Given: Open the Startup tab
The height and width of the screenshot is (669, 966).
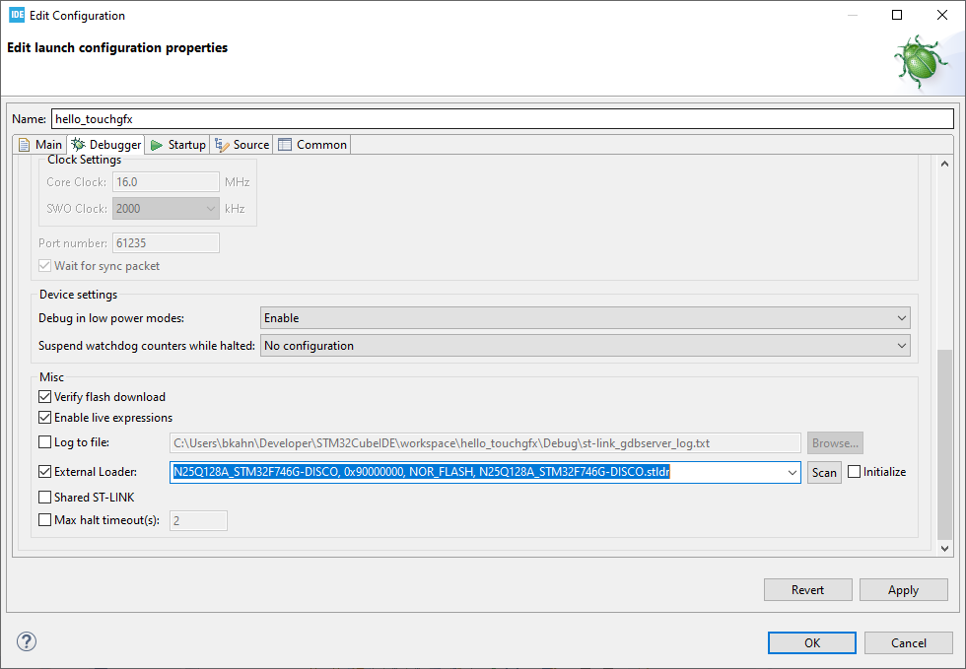Looking at the screenshot, I should [178, 145].
